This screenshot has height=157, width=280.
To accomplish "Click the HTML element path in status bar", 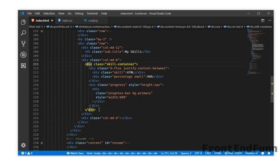I will pyautogui.click(x=122, y=153).
